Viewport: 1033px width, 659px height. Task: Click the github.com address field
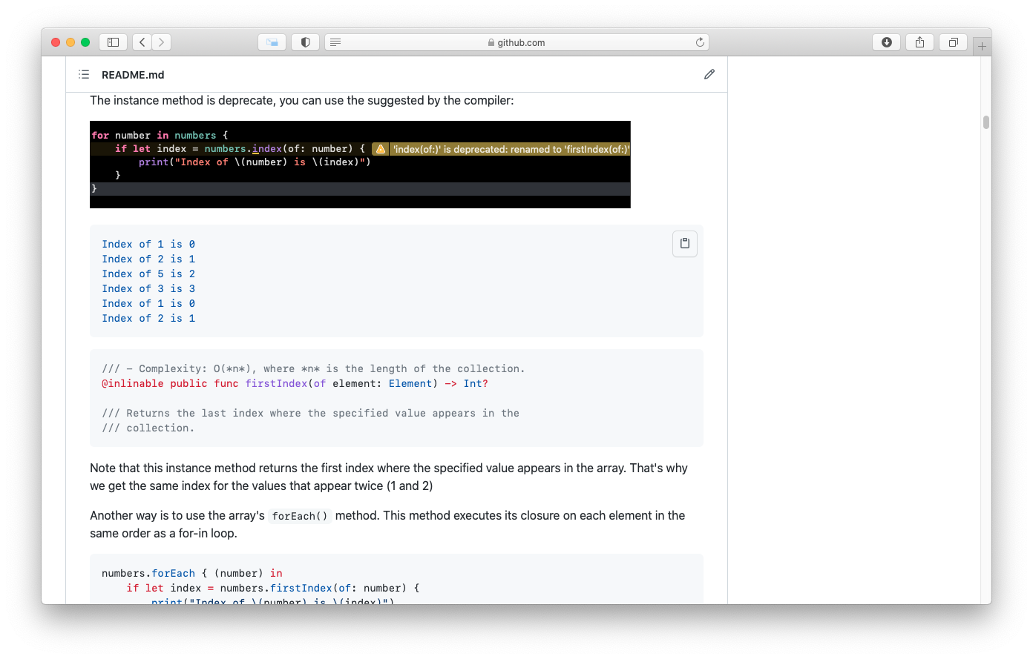coord(516,42)
